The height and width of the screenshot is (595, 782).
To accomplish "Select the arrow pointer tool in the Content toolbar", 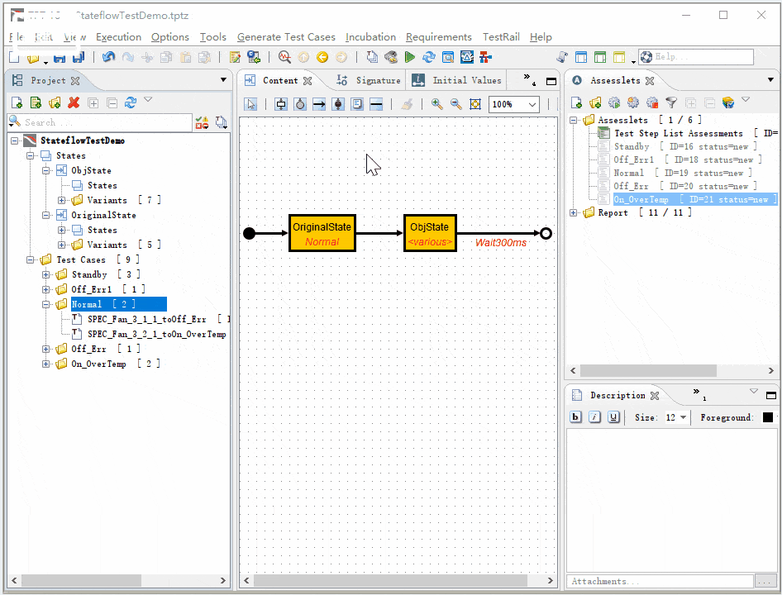I will (250, 104).
